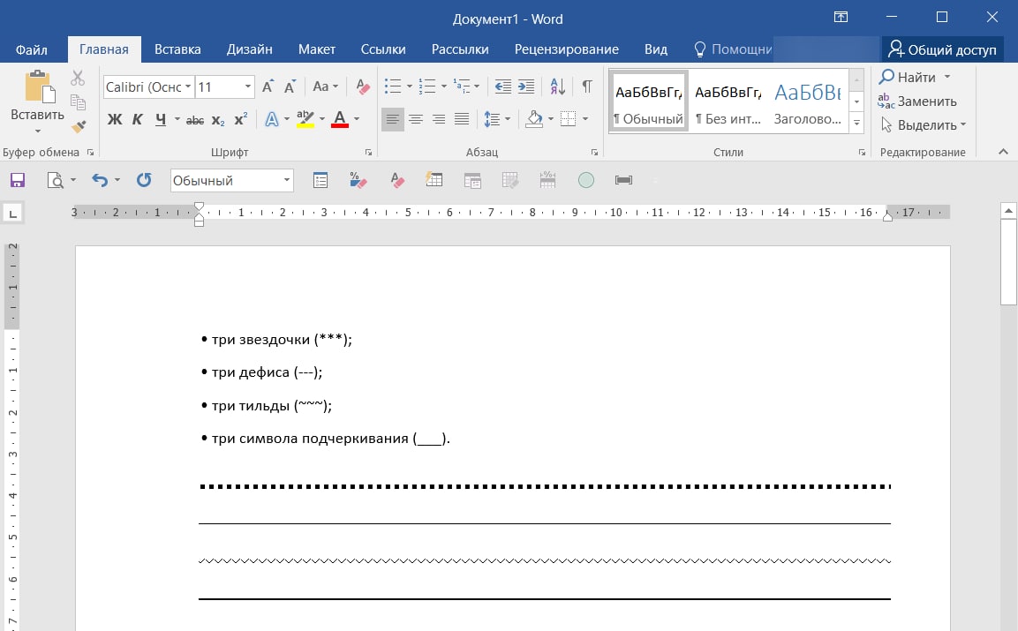Screen dimensions: 1018x631
Task: Open the Calibri font name dropdown
Action: pos(187,86)
